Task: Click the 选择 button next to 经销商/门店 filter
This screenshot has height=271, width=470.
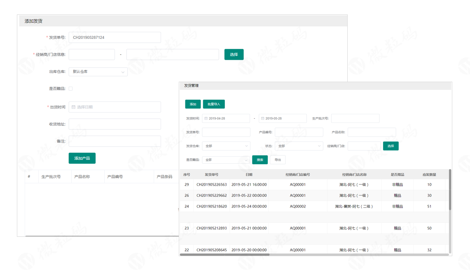Action: tap(390, 146)
